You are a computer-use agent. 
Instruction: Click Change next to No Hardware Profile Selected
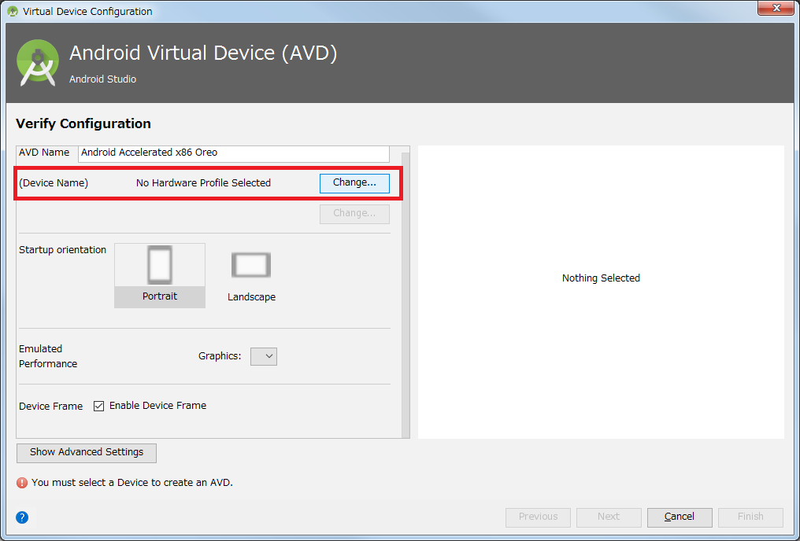point(354,183)
